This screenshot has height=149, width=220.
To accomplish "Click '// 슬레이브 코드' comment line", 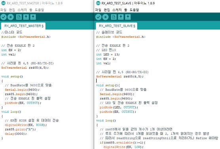I will coord(109,32).
